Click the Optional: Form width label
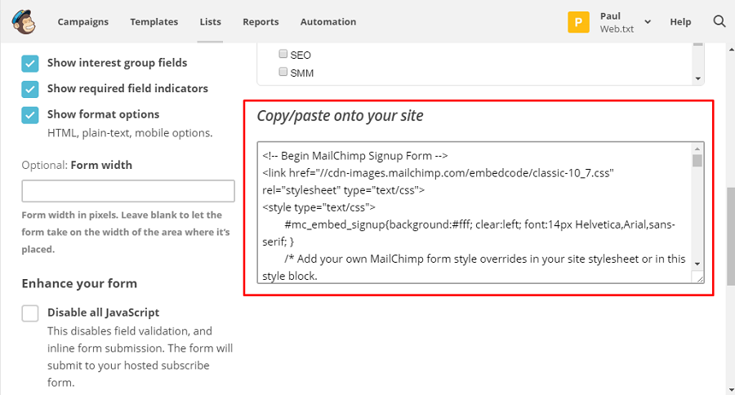The height and width of the screenshot is (395, 735). 77,165
